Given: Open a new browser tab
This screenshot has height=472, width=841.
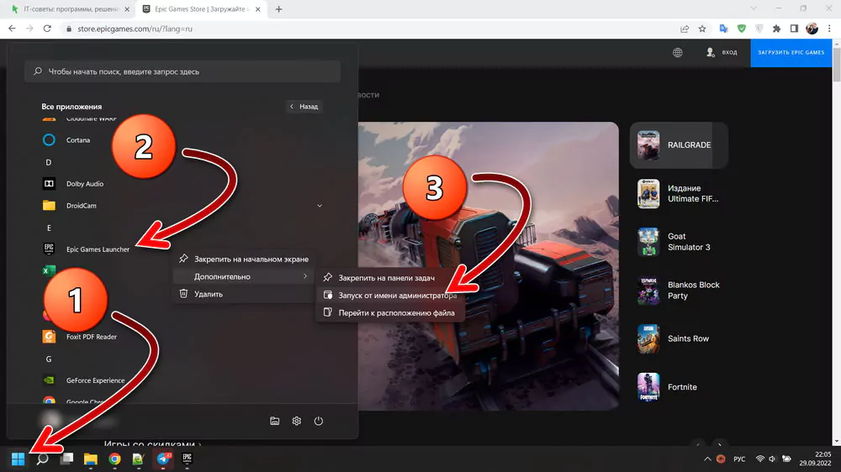Looking at the screenshot, I should (x=279, y=9).
